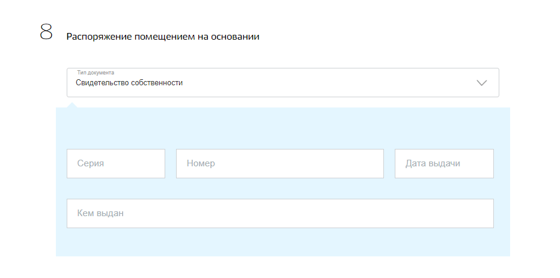Screen dimensions: 560x278
Task: Click empty middle of document type combo box
Action: [321, 83]
